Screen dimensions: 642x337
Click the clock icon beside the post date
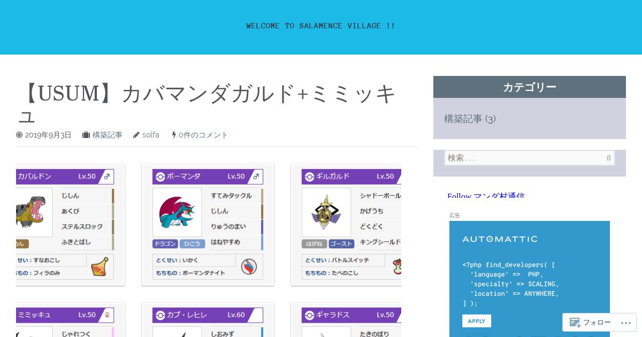[19, 135]
